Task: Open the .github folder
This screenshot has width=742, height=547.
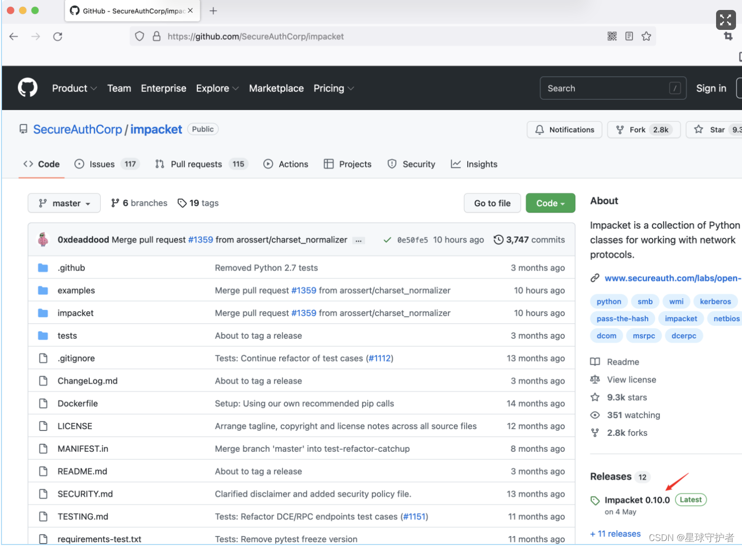Action: click(71, 268)
